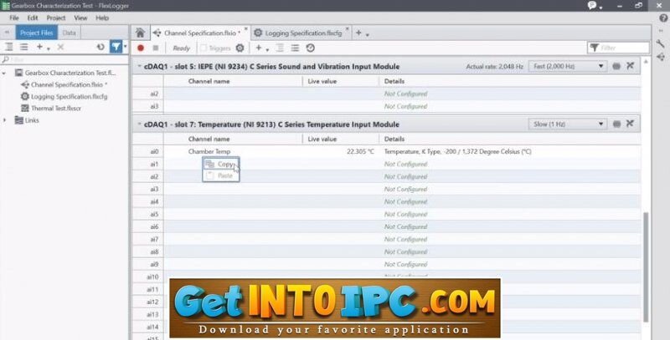Focus the project files search field

pyautogui.click(x=64, y=59)
